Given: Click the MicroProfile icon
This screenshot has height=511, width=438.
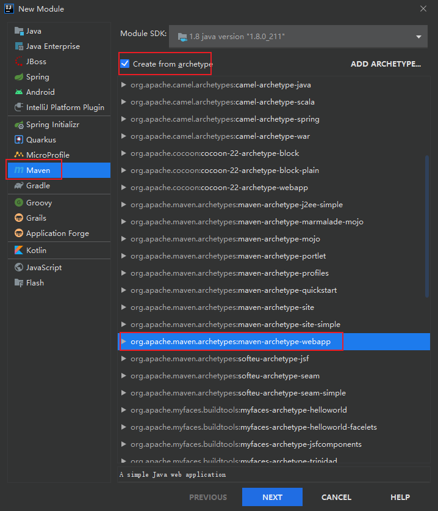Looking at the screenshot, I should [x=19, y=155].
